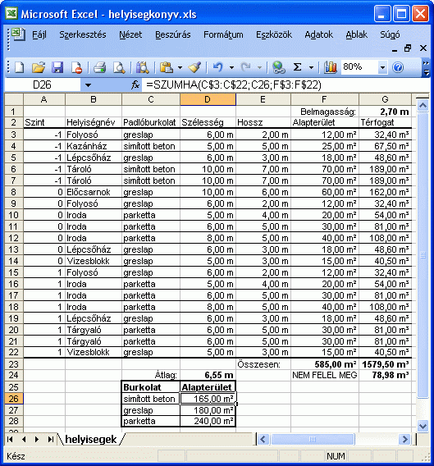Expand the Redo history dropdown arrow

(259, 67)
